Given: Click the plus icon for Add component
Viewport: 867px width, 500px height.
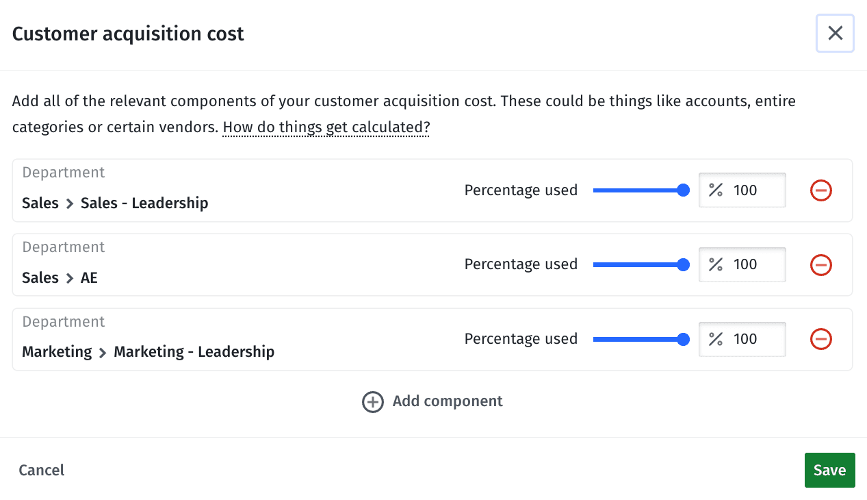Looking at the screenshot, I should [x=373, y=401].
